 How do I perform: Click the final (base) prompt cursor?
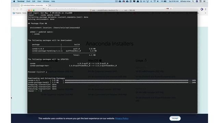(41, 91)
